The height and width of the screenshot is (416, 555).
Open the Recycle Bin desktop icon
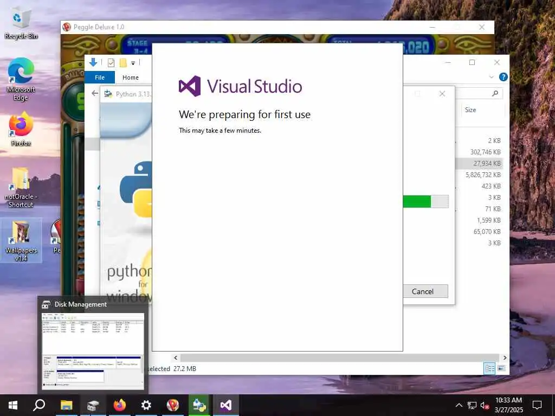coord(21,23)
